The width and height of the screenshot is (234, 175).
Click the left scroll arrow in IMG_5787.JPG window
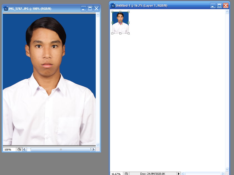click(x=24, y=149)
